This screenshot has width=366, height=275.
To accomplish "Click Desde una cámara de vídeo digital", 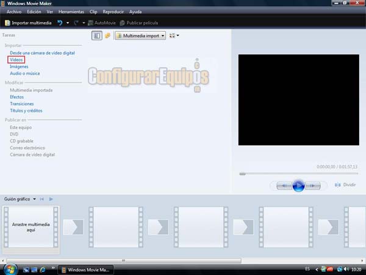I will tap(42, 53).
